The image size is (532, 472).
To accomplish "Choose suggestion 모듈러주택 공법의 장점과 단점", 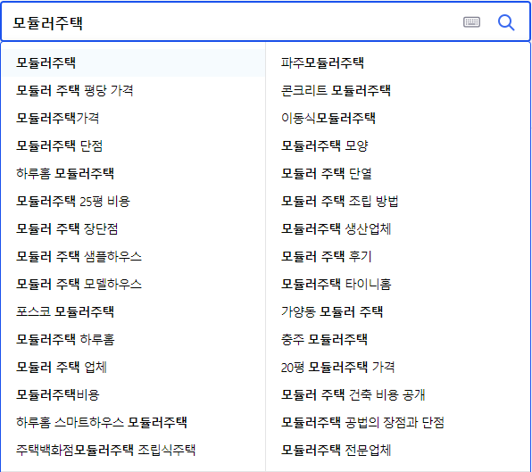I will (x=362, y=422).
